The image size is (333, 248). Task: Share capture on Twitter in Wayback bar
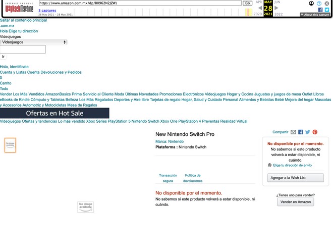coord(327,10)
